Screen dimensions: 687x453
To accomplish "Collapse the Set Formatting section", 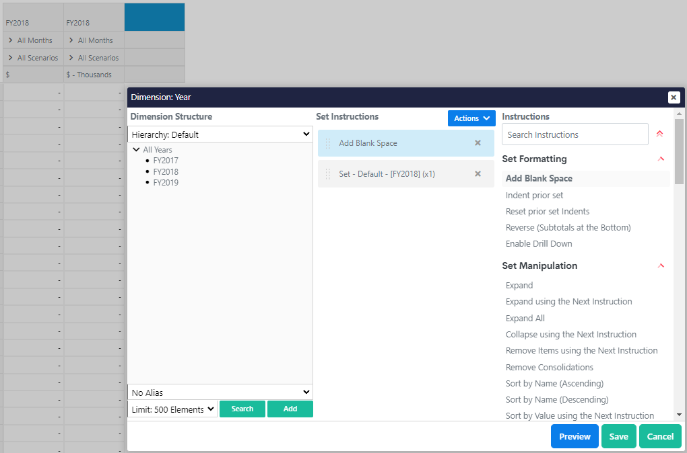I will click(661, 159).
